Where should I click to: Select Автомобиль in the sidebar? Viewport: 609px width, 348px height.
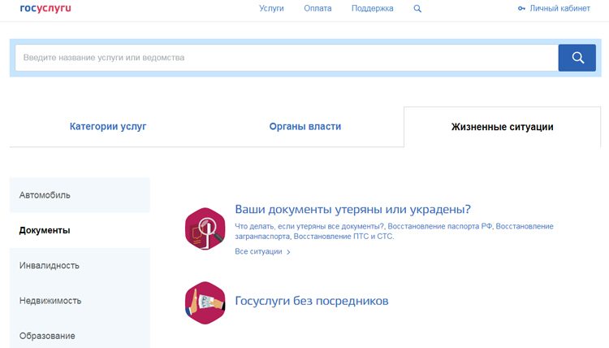(x=45, y=195)
